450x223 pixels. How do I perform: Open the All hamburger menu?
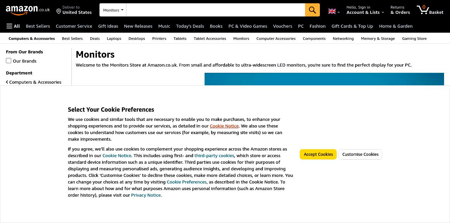click(x=13, y=26)
